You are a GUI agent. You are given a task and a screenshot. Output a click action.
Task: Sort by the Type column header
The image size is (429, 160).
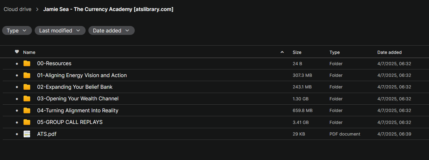pyautogui.click(x=334, y=52)
